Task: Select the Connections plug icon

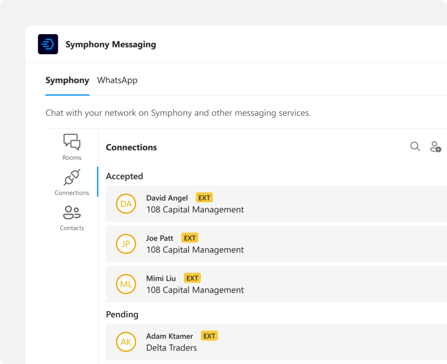Action: 72,177
